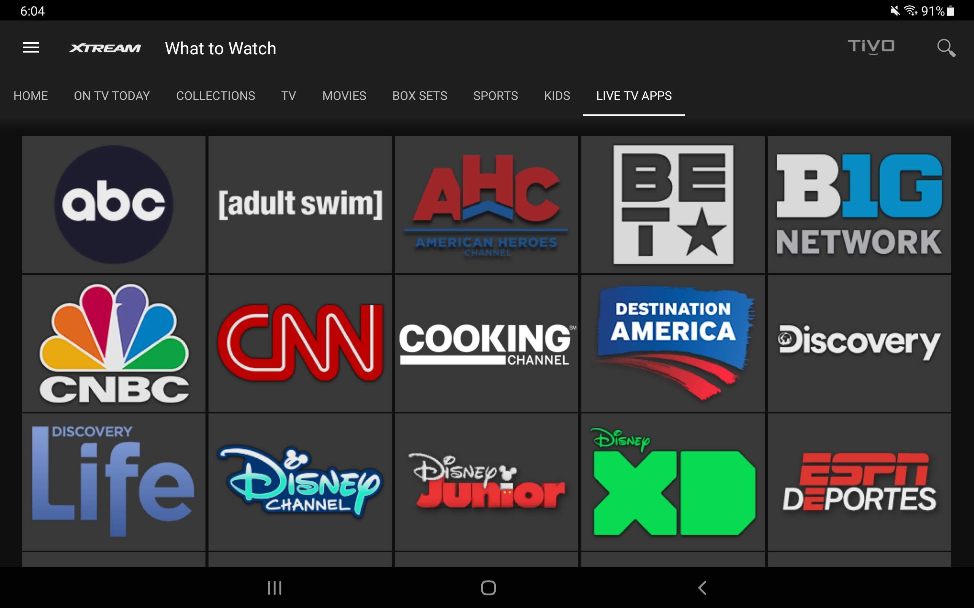Select the CNN channel logo
974x608 pixels.
300,344
